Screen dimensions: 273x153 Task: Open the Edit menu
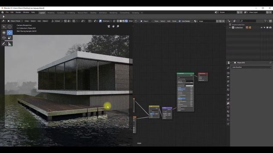(12, 12)
